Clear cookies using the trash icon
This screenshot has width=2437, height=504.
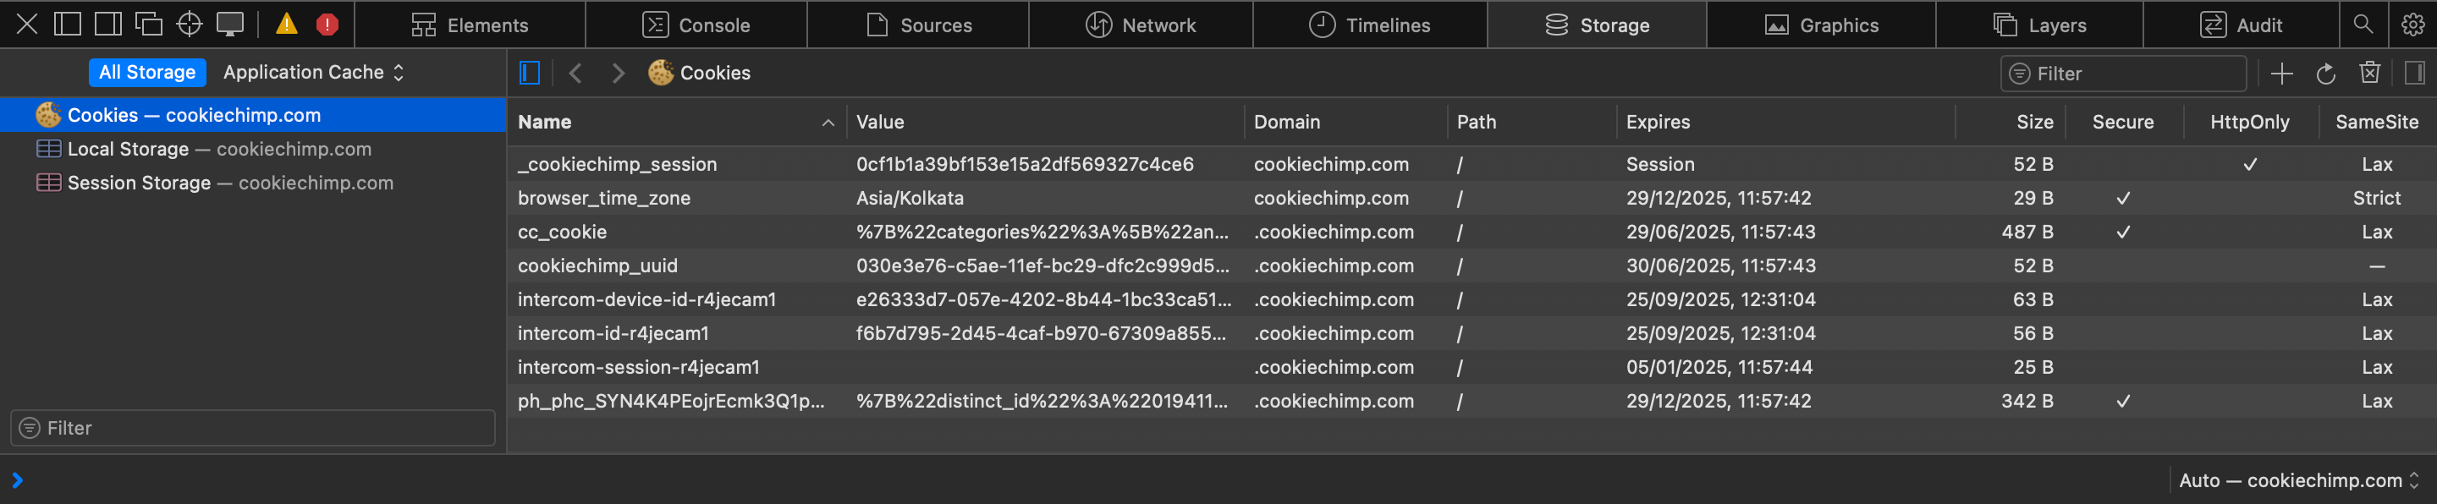tap(2369, 73)
